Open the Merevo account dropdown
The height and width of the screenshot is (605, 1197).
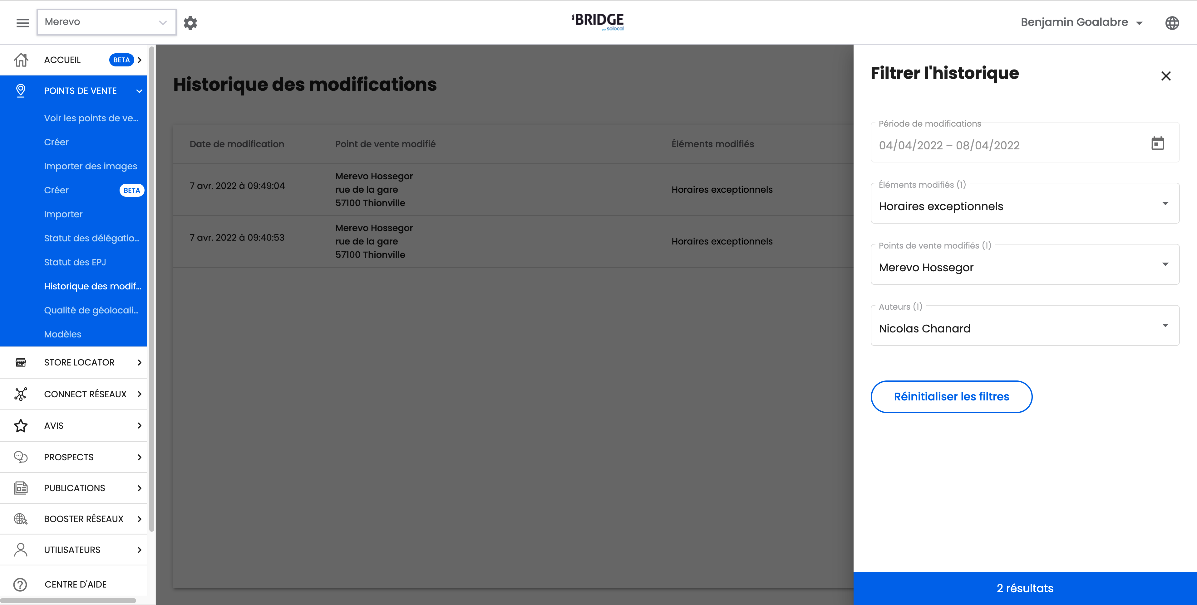coord(106,22)
